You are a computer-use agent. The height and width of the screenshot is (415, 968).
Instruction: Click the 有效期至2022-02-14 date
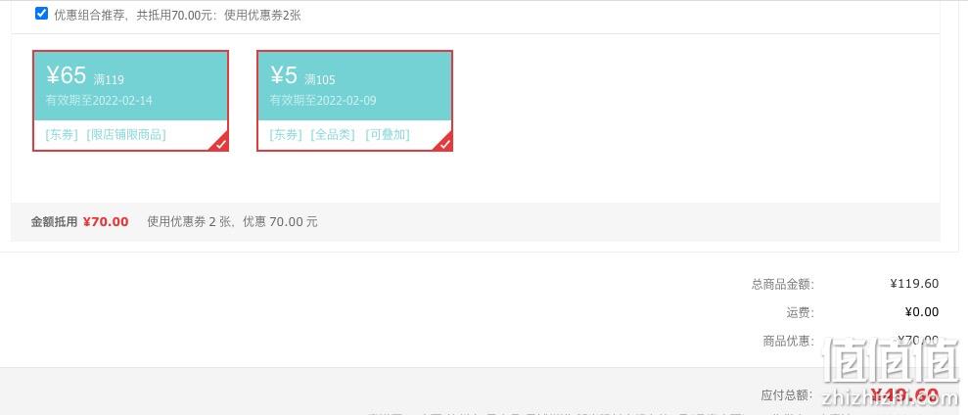[99, 100]
